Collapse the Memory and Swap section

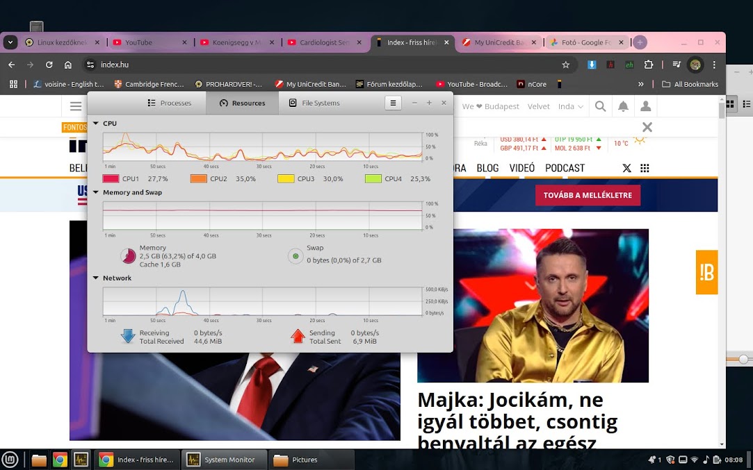95,192
